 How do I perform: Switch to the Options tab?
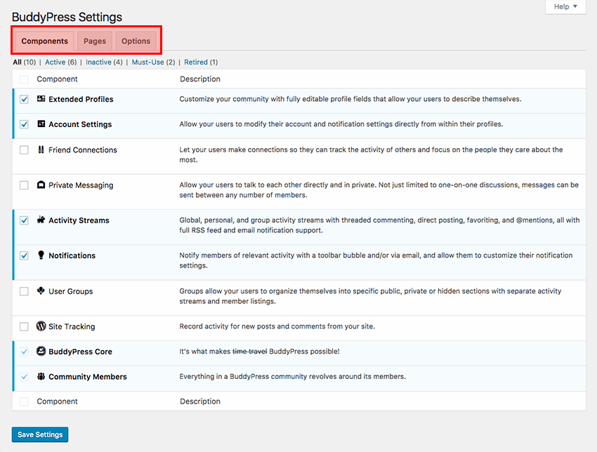pos(136,41)
